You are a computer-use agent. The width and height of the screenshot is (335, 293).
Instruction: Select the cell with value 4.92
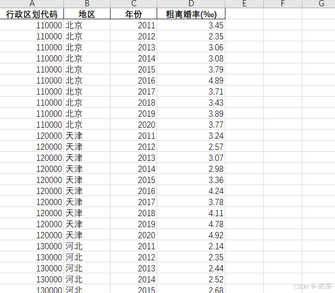(191, 235)
